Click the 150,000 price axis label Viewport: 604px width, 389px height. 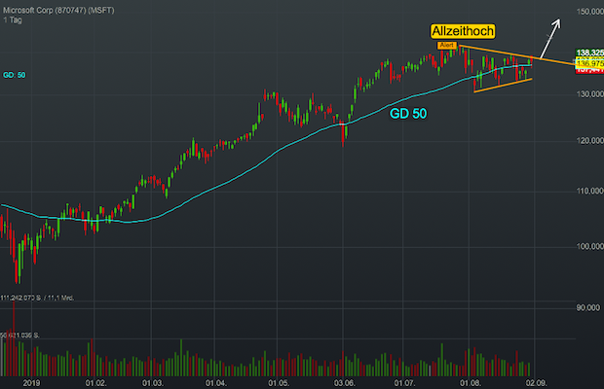589,12
